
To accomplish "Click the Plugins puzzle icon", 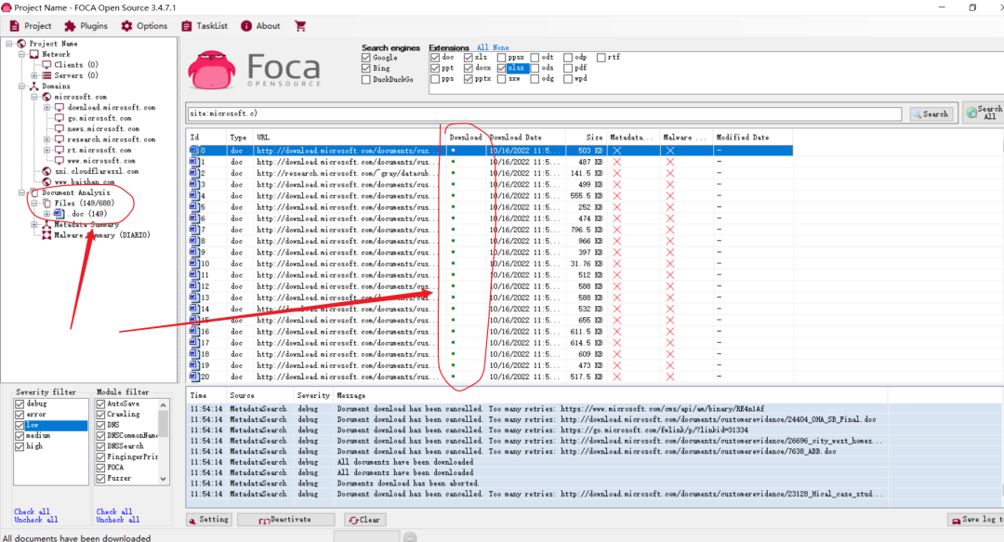I will pos(70,26).
